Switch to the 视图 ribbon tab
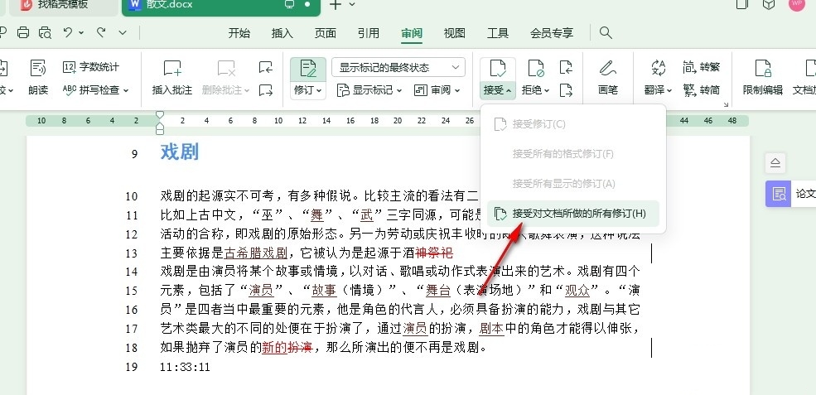The height and width of the screenshot is (395, 816). coord(454,33)
